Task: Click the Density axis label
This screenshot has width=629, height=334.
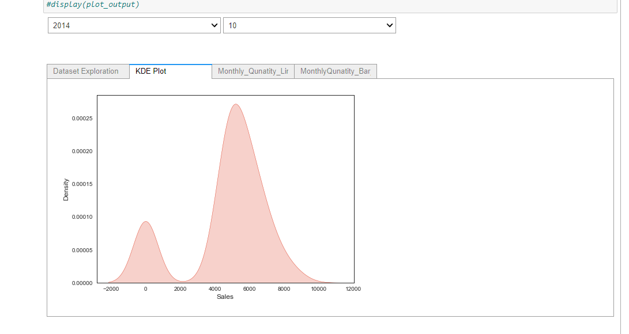Action: 66,188
